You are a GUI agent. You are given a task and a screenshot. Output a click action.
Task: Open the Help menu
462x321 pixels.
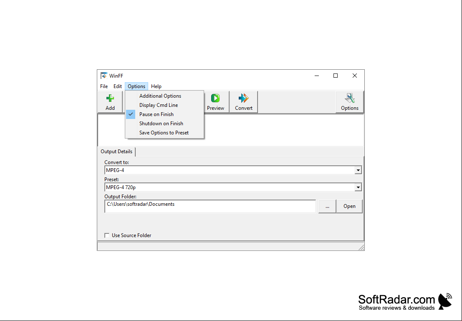(156, 86)
